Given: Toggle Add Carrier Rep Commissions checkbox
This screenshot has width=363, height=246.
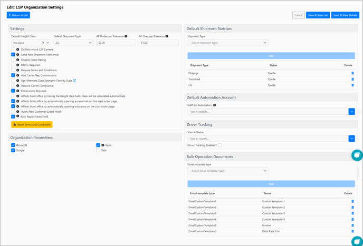Looking at the screenshot, I should coord(13,75).
